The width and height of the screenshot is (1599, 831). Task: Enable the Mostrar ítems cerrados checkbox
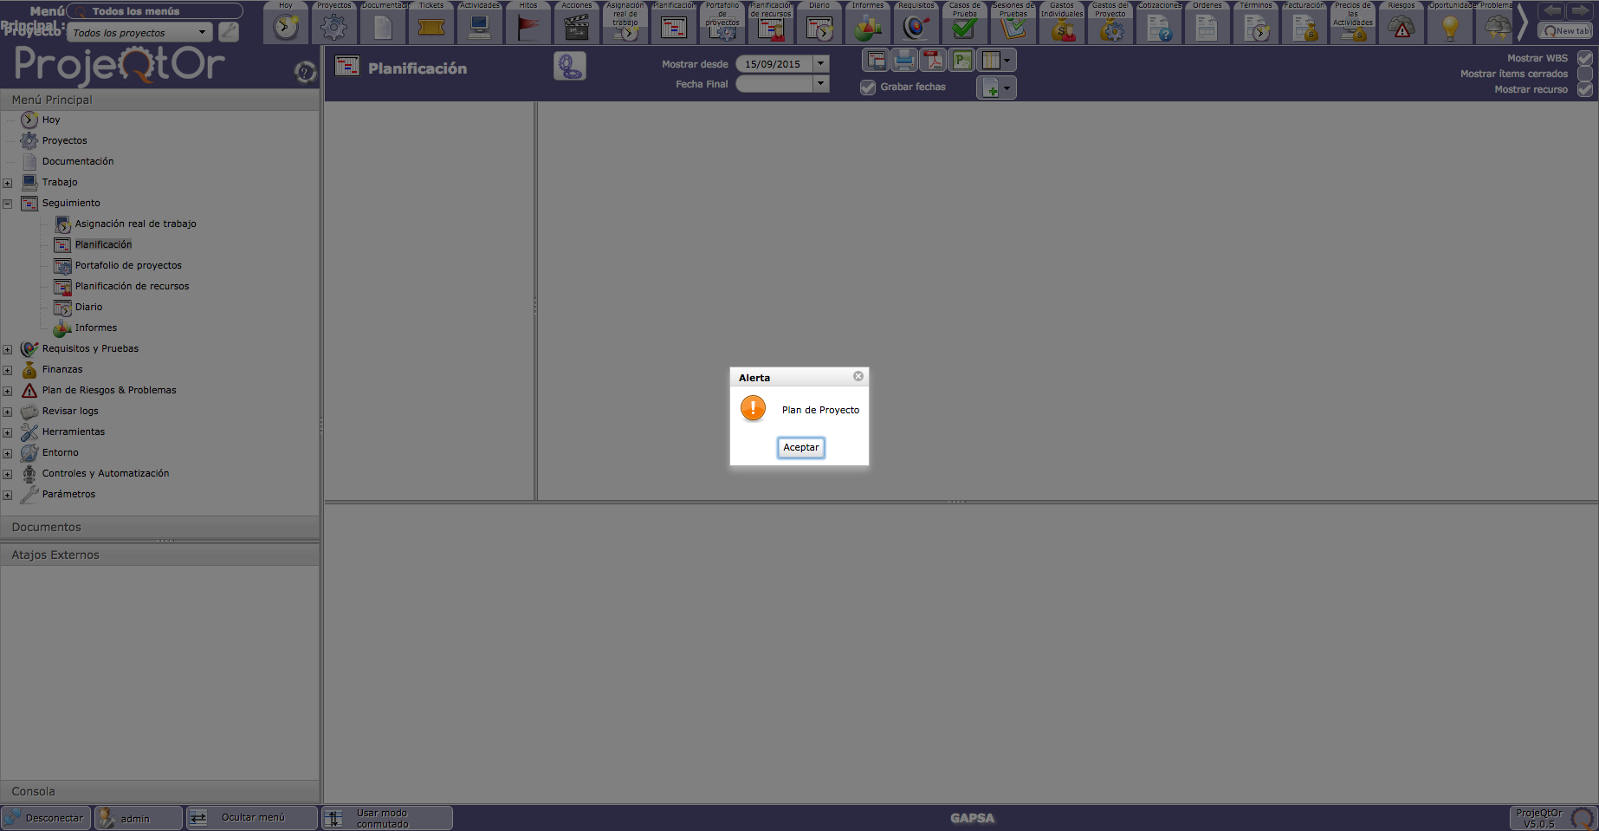tap(1584, 74)
